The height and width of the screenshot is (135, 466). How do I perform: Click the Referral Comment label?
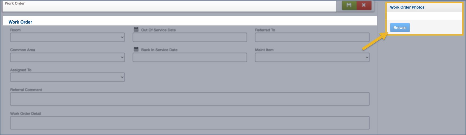(26, 90)
